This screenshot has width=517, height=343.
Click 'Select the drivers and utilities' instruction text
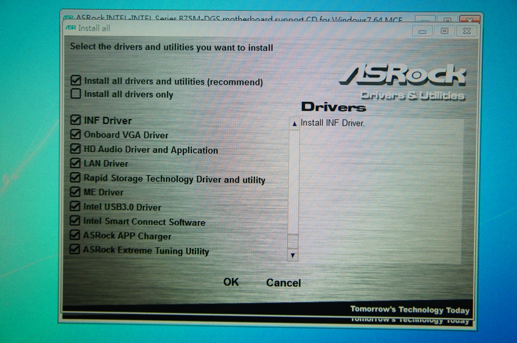pos(172,47)
